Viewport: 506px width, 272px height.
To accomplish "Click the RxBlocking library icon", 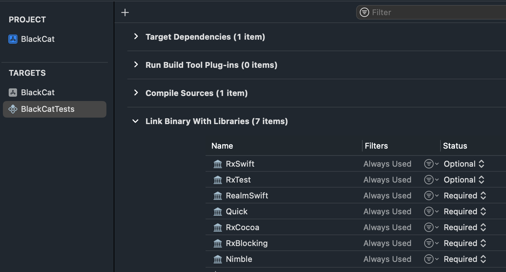I will (x=218, y=244).
